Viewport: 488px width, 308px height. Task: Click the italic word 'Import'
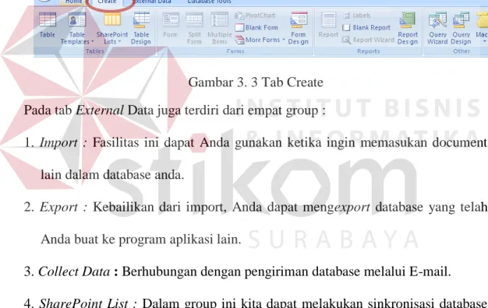(x=58, y=142)
